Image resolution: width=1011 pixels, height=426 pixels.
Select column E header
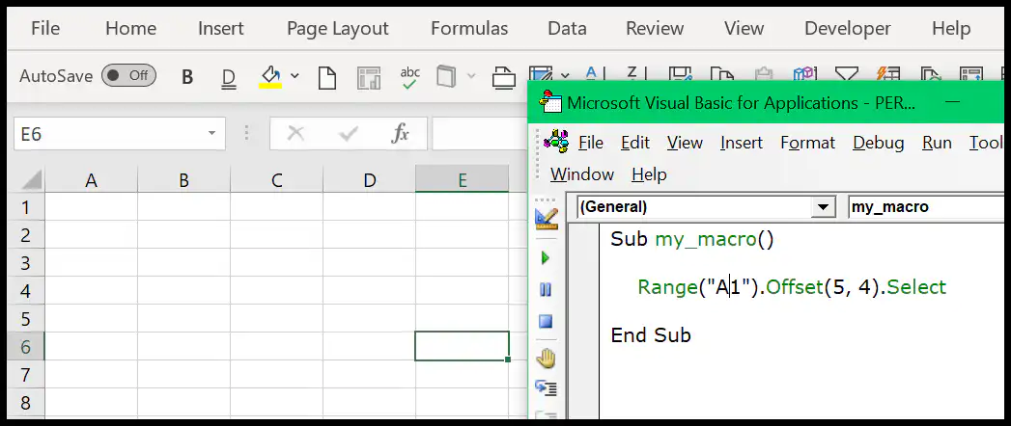(463, 180)
